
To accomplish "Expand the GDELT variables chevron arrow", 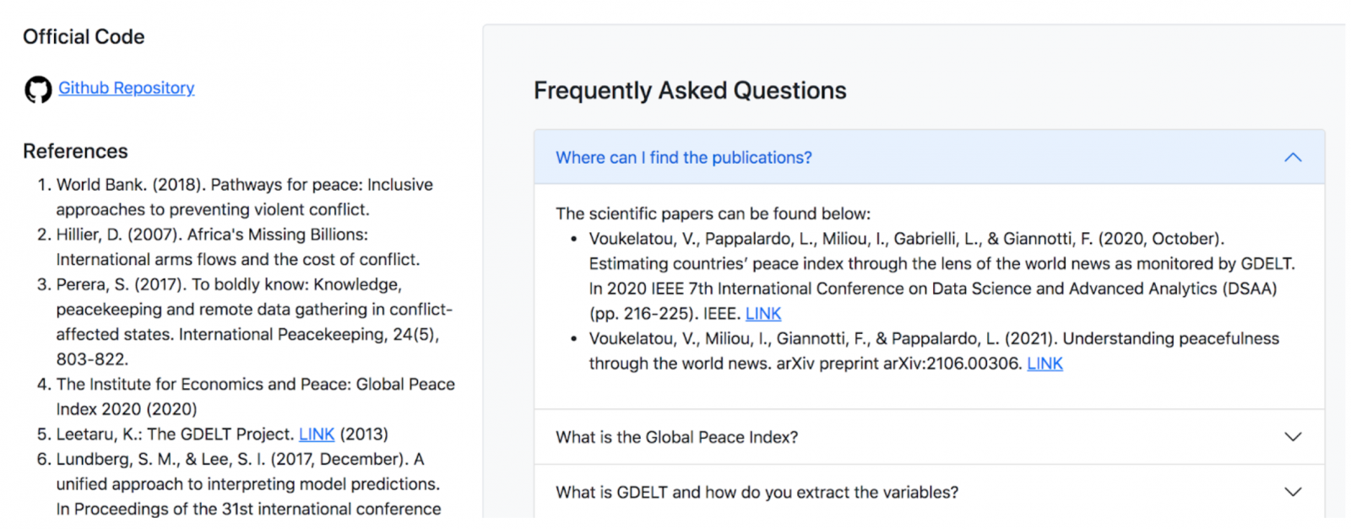I will 1293,492.
